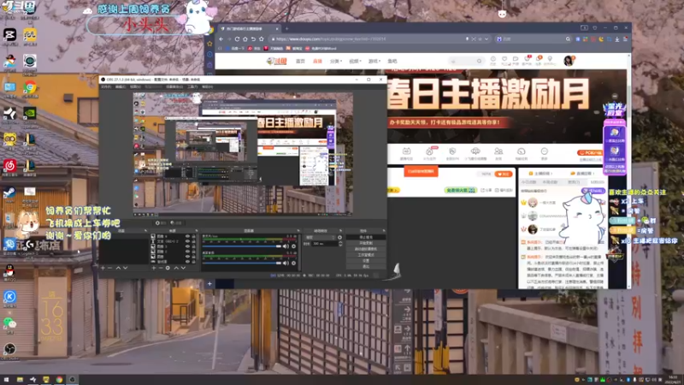684x385 pixels.
Task: Open second OBS menu (编辑)
Action: coord(120,86)
